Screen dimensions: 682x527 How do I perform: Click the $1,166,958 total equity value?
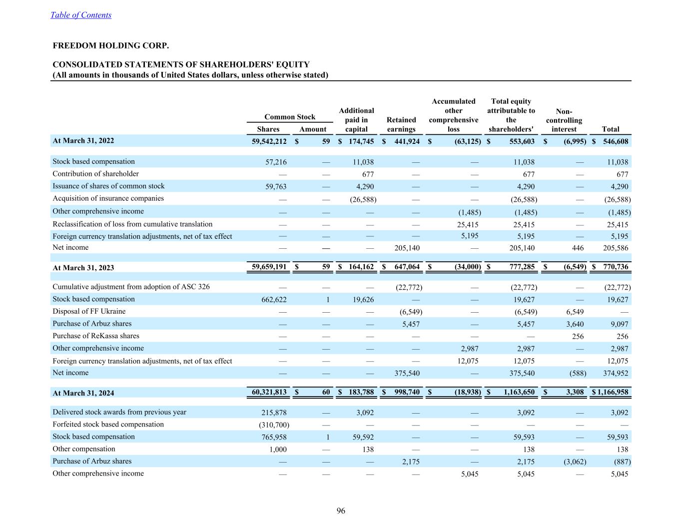(x=610, y=392)
